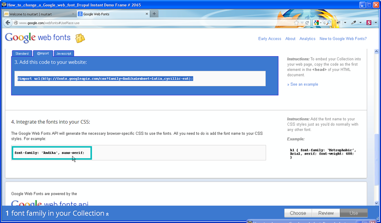This screenshot has height=223, width=381.
Task: Click the Review button
Action: [x=326, y=213]
